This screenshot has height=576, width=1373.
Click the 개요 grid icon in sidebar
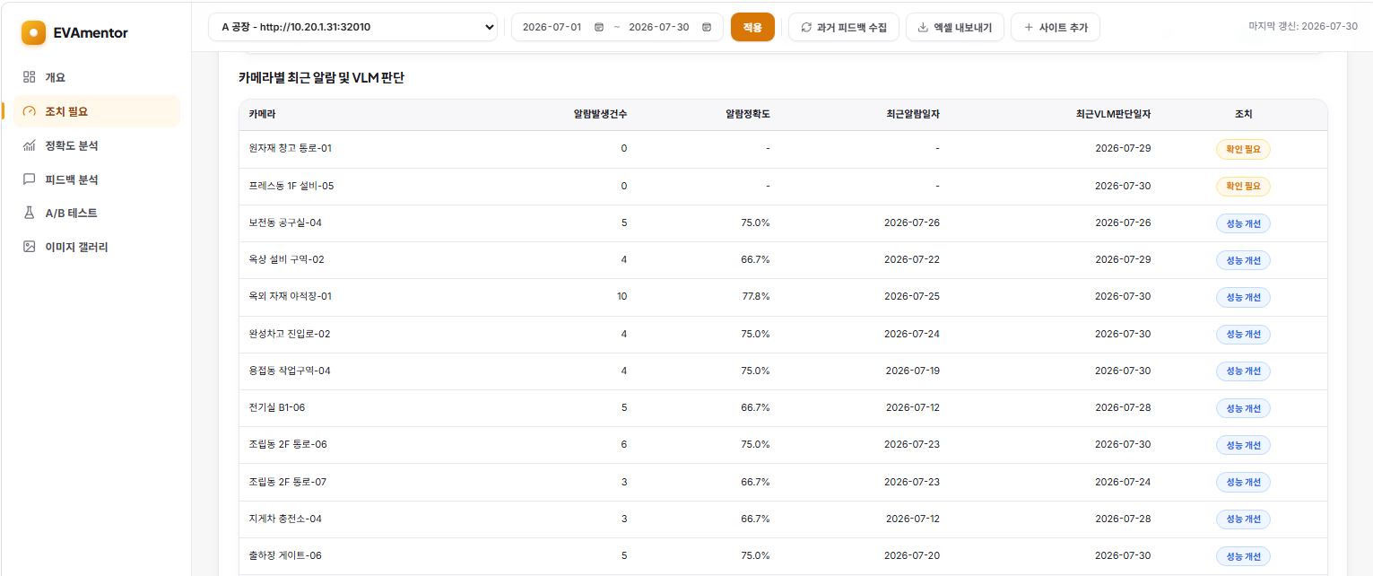click(30, 77)
